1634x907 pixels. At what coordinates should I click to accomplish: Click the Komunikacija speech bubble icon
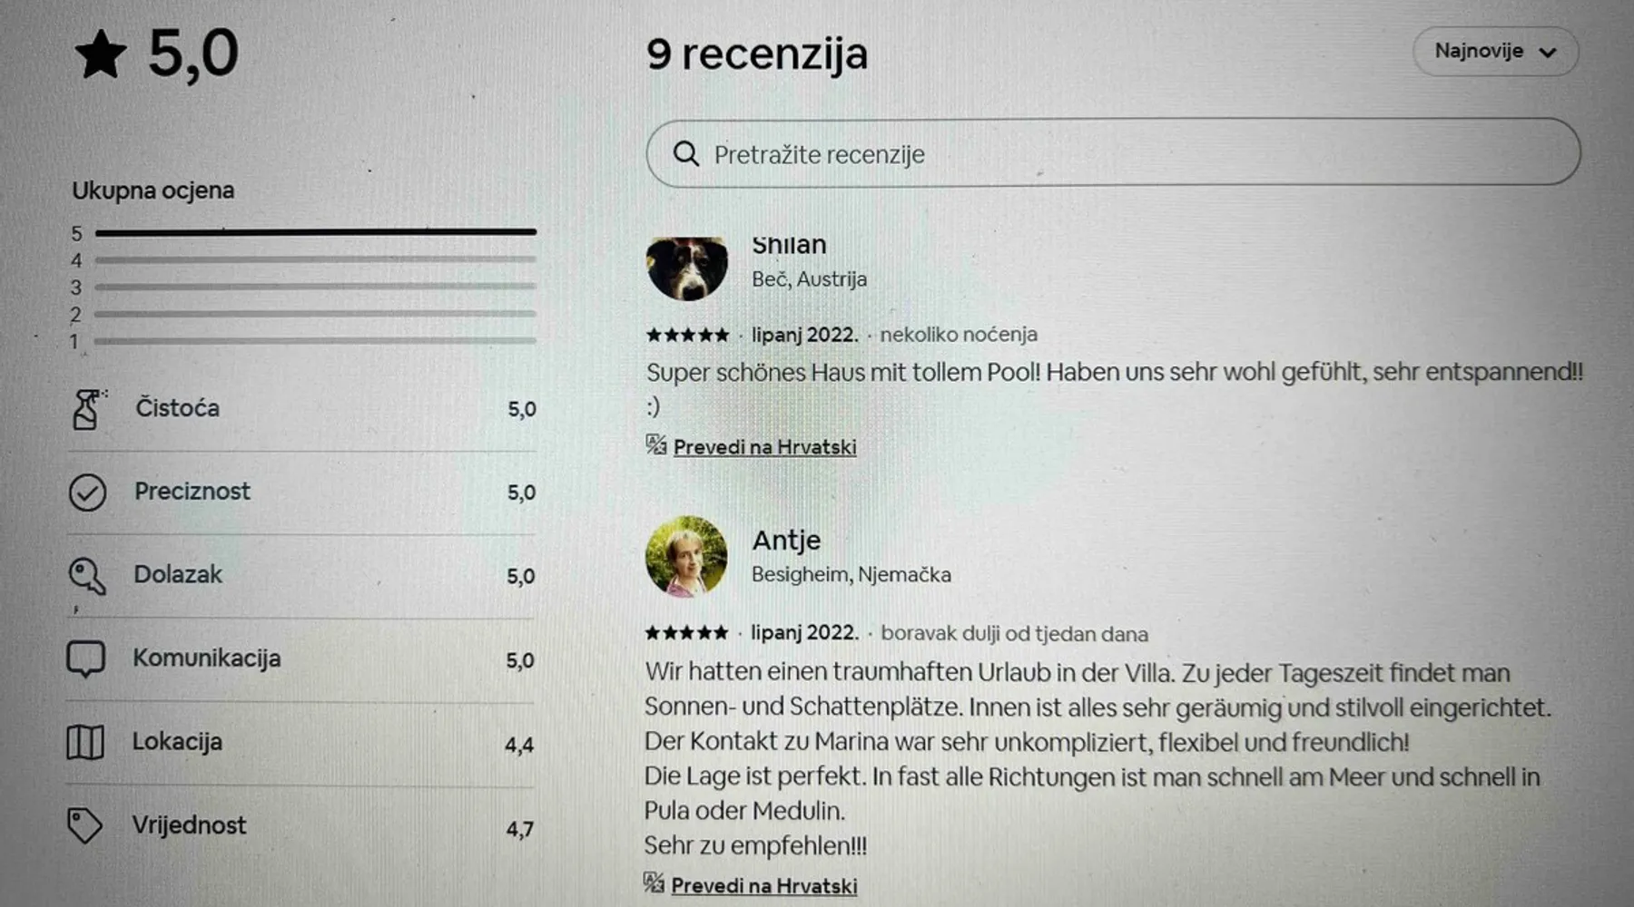[86, 659]
